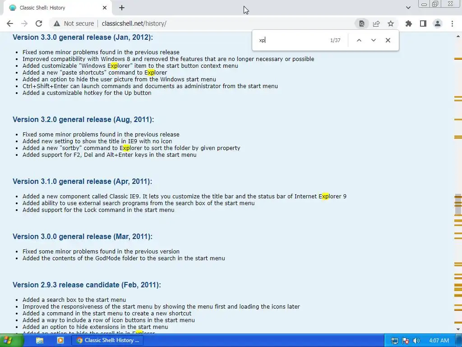Click the page scrollbar thumb
462x347 pixels.
(x=458, y=204)
